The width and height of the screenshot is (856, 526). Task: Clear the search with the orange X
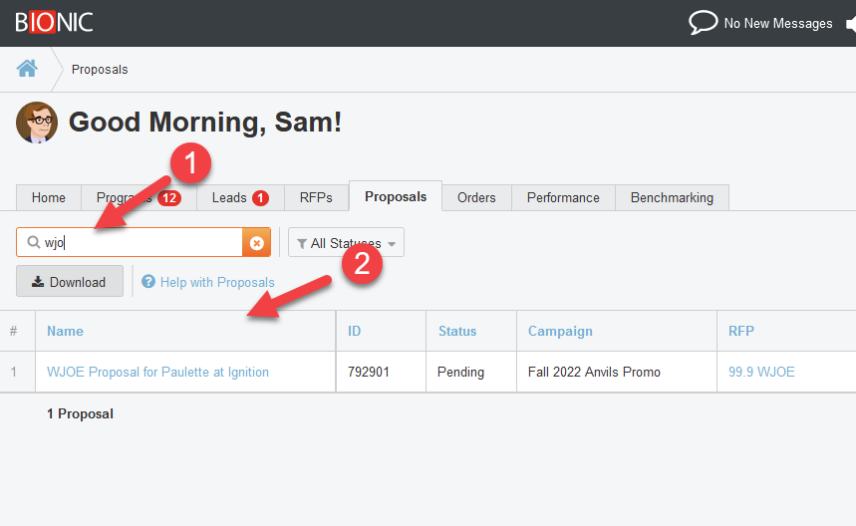point(256,243)
